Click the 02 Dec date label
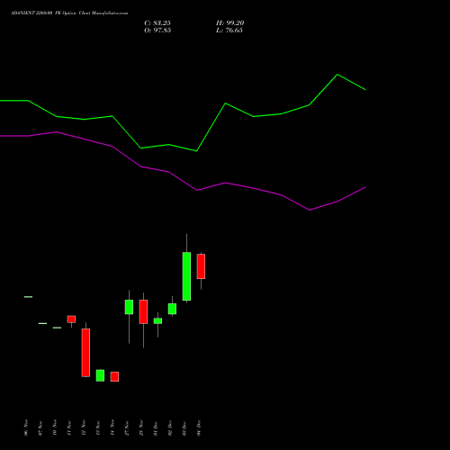Image resolution: width=450 pixels, height=450 pixels. [x=170, y=427]
